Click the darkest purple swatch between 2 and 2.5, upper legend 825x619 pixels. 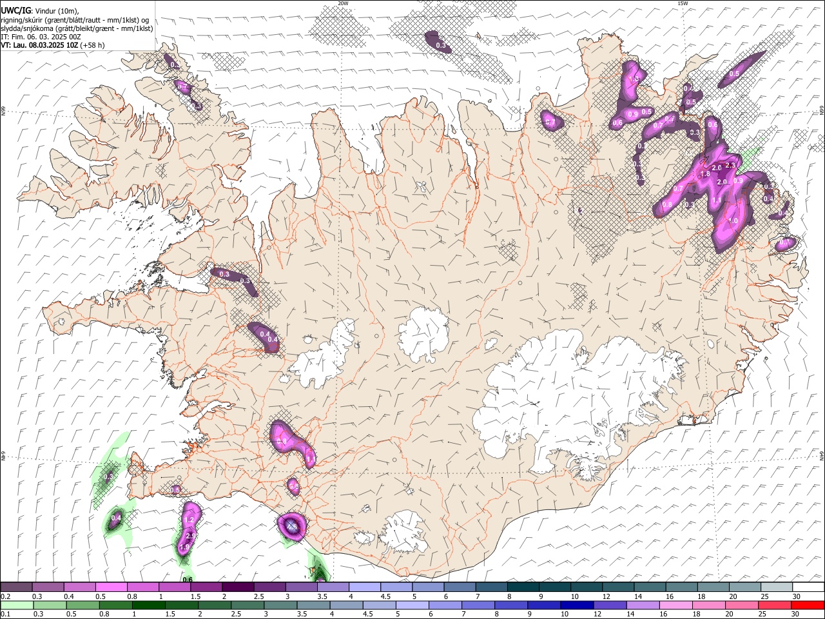[x=237, y=587]
